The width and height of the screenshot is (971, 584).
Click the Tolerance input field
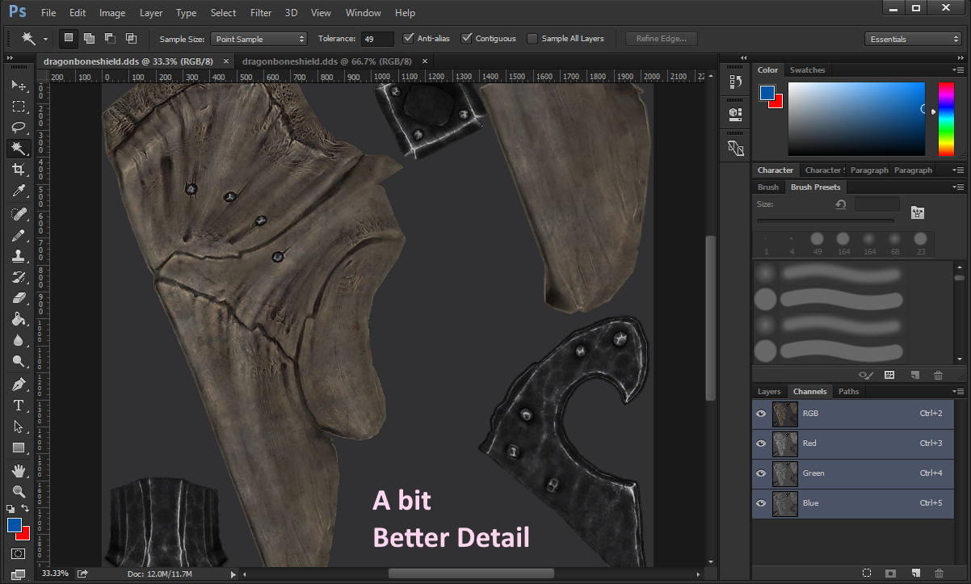(x=377, y=39)
